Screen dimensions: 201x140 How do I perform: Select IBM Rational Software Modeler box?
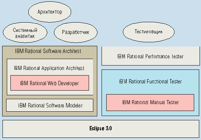click(50, 105)
